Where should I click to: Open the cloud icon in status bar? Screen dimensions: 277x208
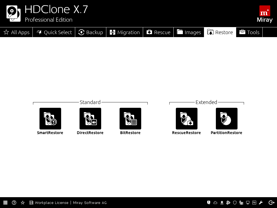(215, 203)
